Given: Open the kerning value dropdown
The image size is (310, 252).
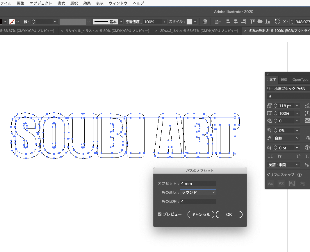Looking at the screenshot, I should point(297,121).
